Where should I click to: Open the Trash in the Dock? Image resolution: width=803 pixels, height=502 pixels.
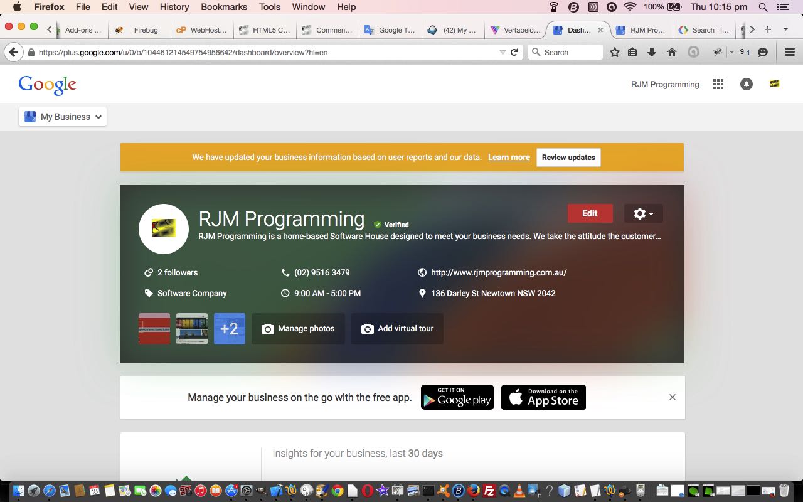784,491
